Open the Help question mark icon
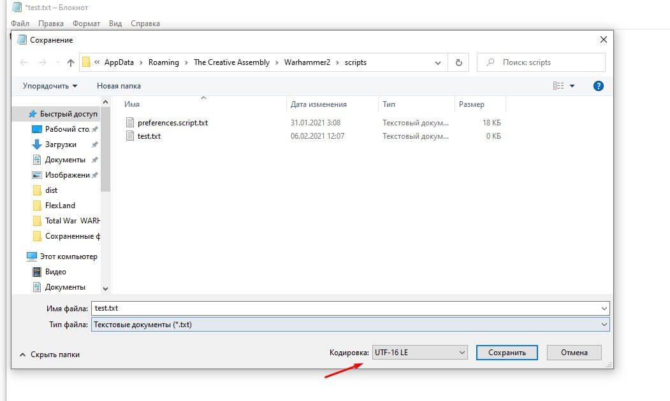The height and width of the screenshot is (401, 670). point(598,86)
